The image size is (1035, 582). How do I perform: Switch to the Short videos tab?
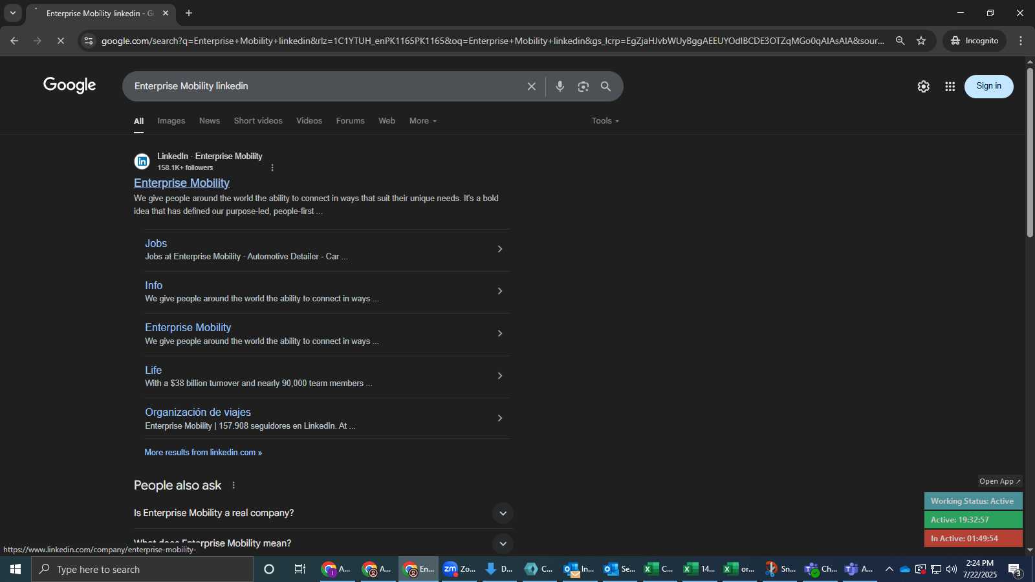point(258,121)
